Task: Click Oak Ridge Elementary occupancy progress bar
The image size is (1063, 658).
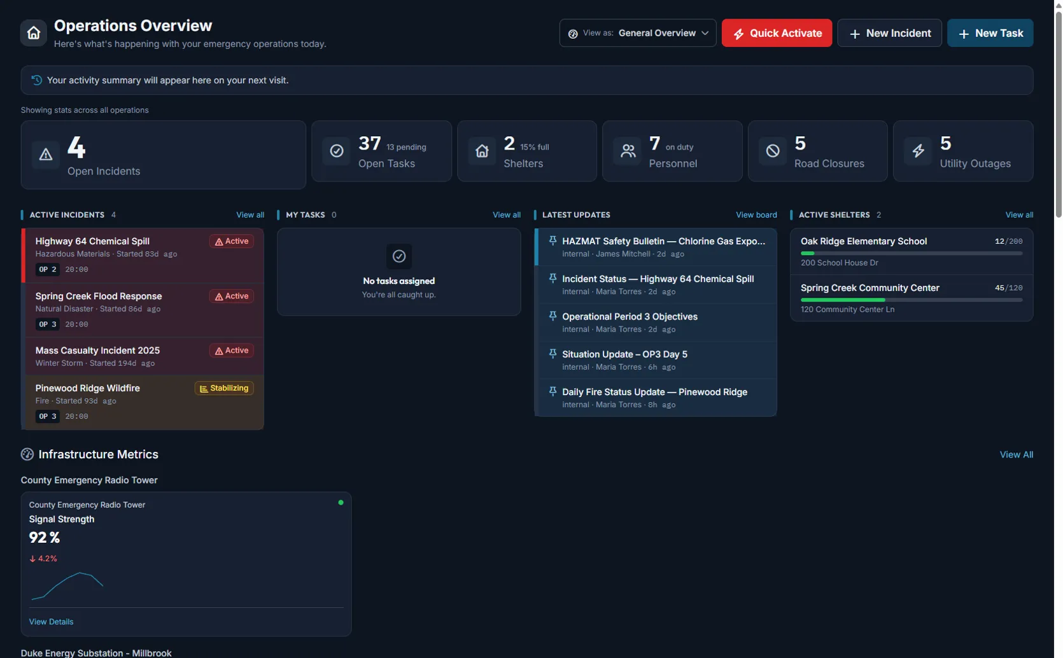Action: click(x=912, y=253)
